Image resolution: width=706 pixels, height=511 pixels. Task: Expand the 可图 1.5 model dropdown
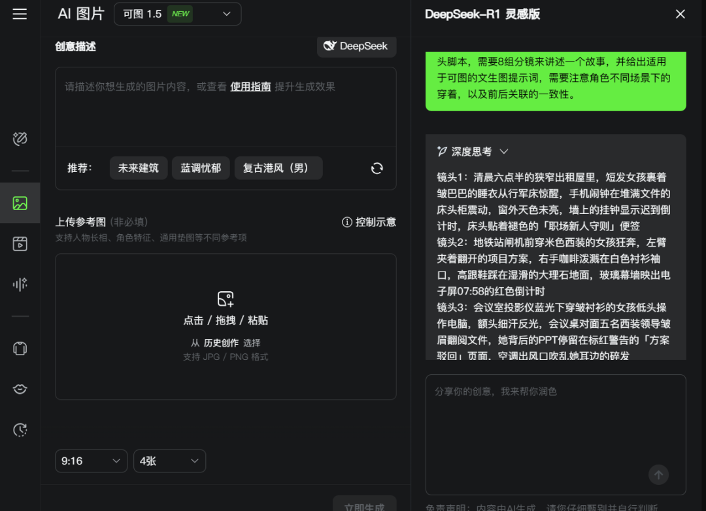177,14
